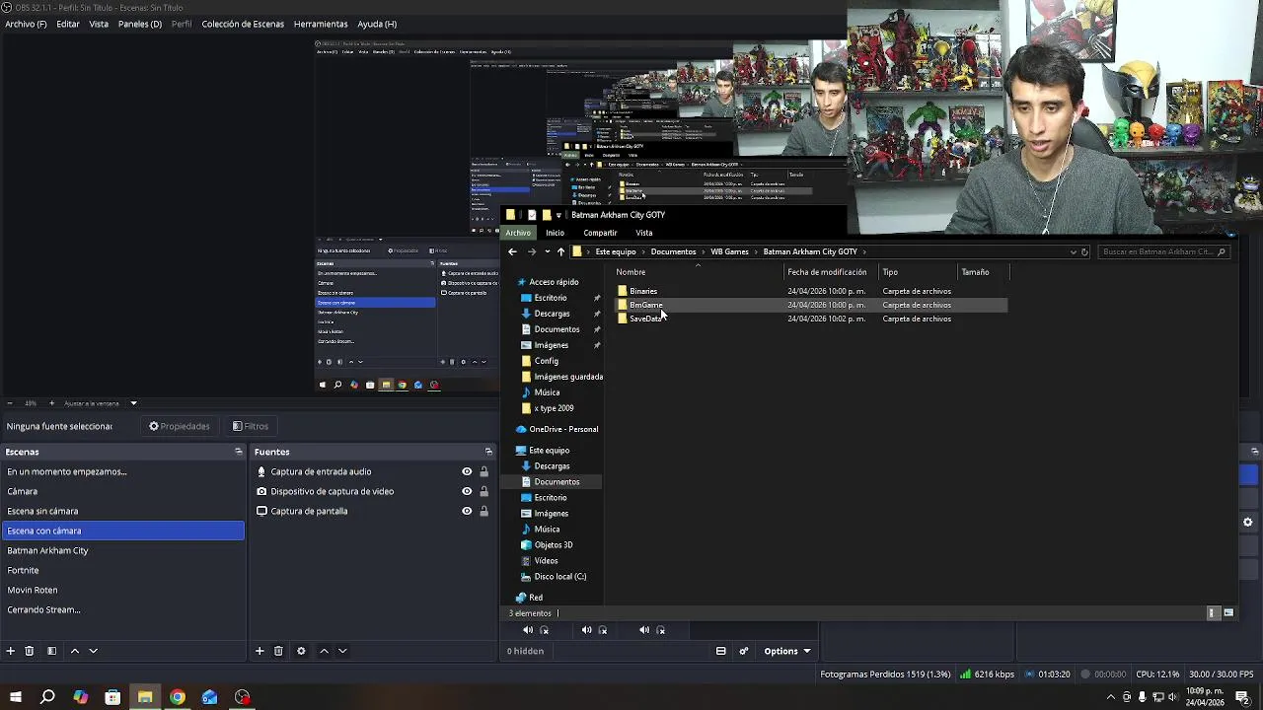Hide Captura de pantalla source
The image size is (1263, 710).
pyautogui.click(x=467, y=511)
